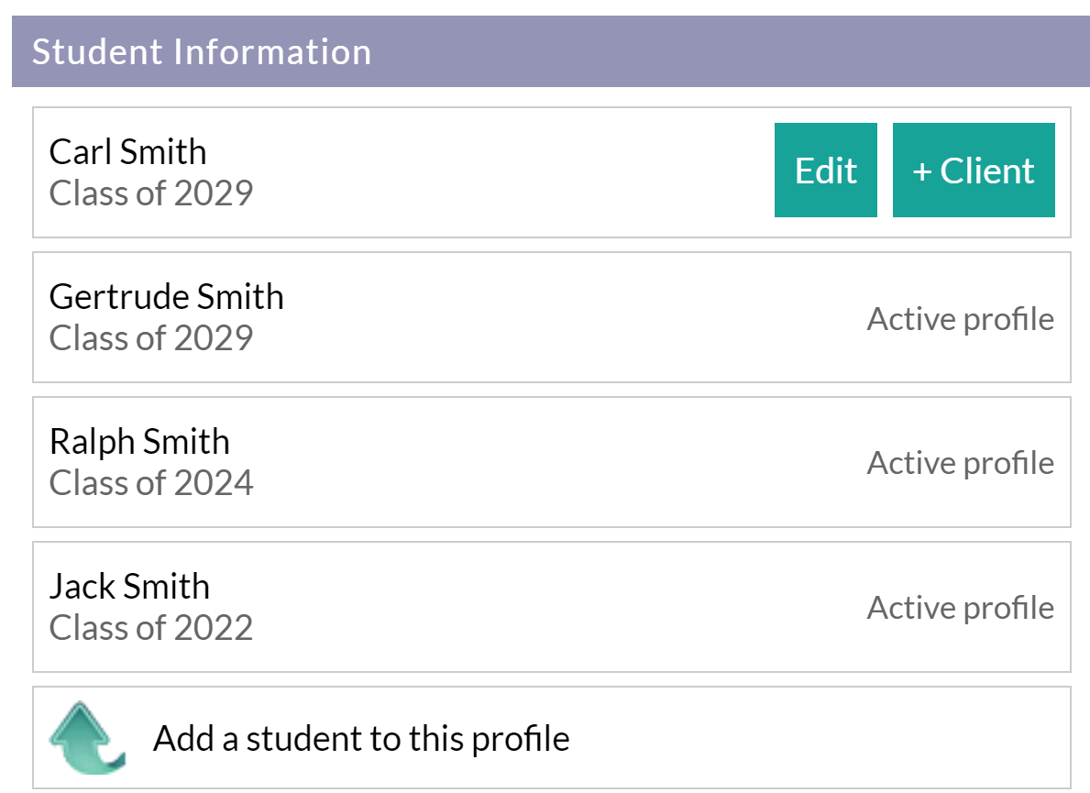The height and width of the screenshot is (793, 1090).
Task: Click Class of 2022 label
Action: coord(150,628)
